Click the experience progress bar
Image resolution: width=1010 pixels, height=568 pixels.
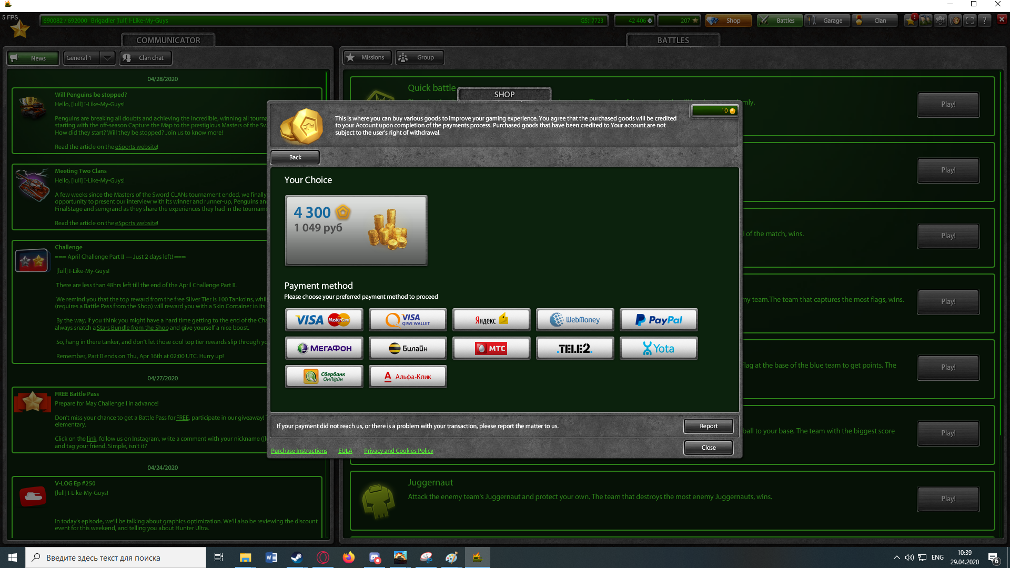click(x=324, y=21)
